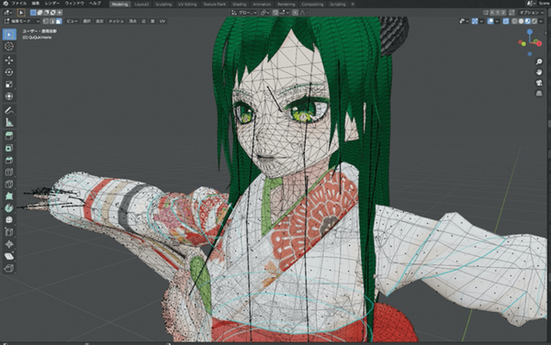Select the Extrude Region tool
Screen dimensions: 551x345
point(9,136)
